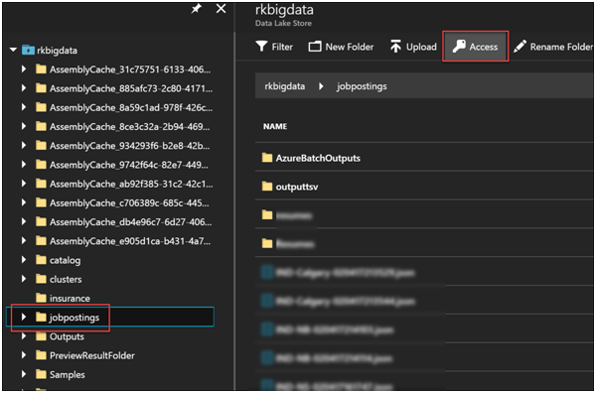This screenshot has height=393, width=596.
Task: Click the New Folder icon
Action: point(315,47)
